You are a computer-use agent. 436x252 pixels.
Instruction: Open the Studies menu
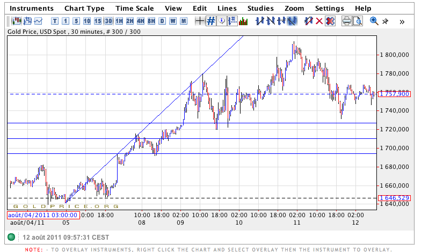(260, 9)
